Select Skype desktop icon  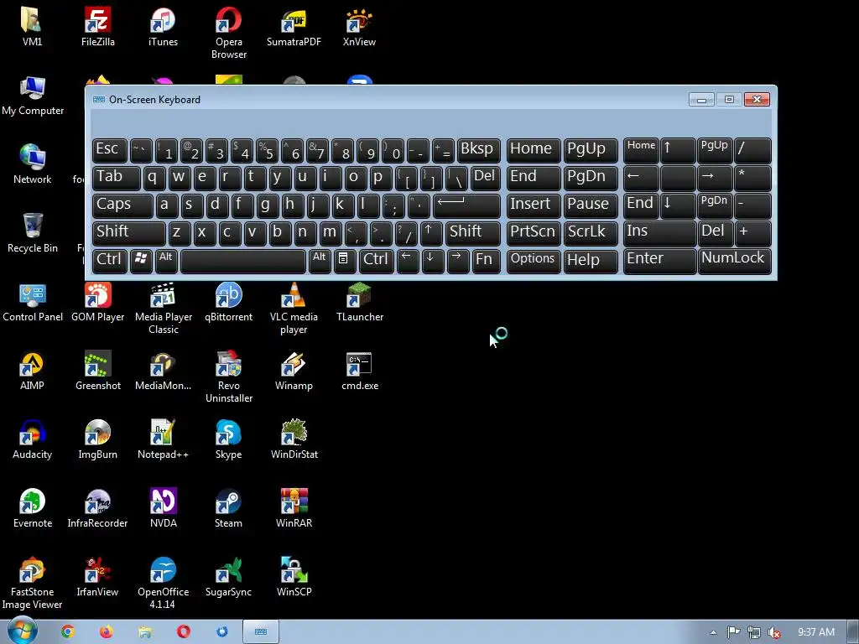(228, 439)
